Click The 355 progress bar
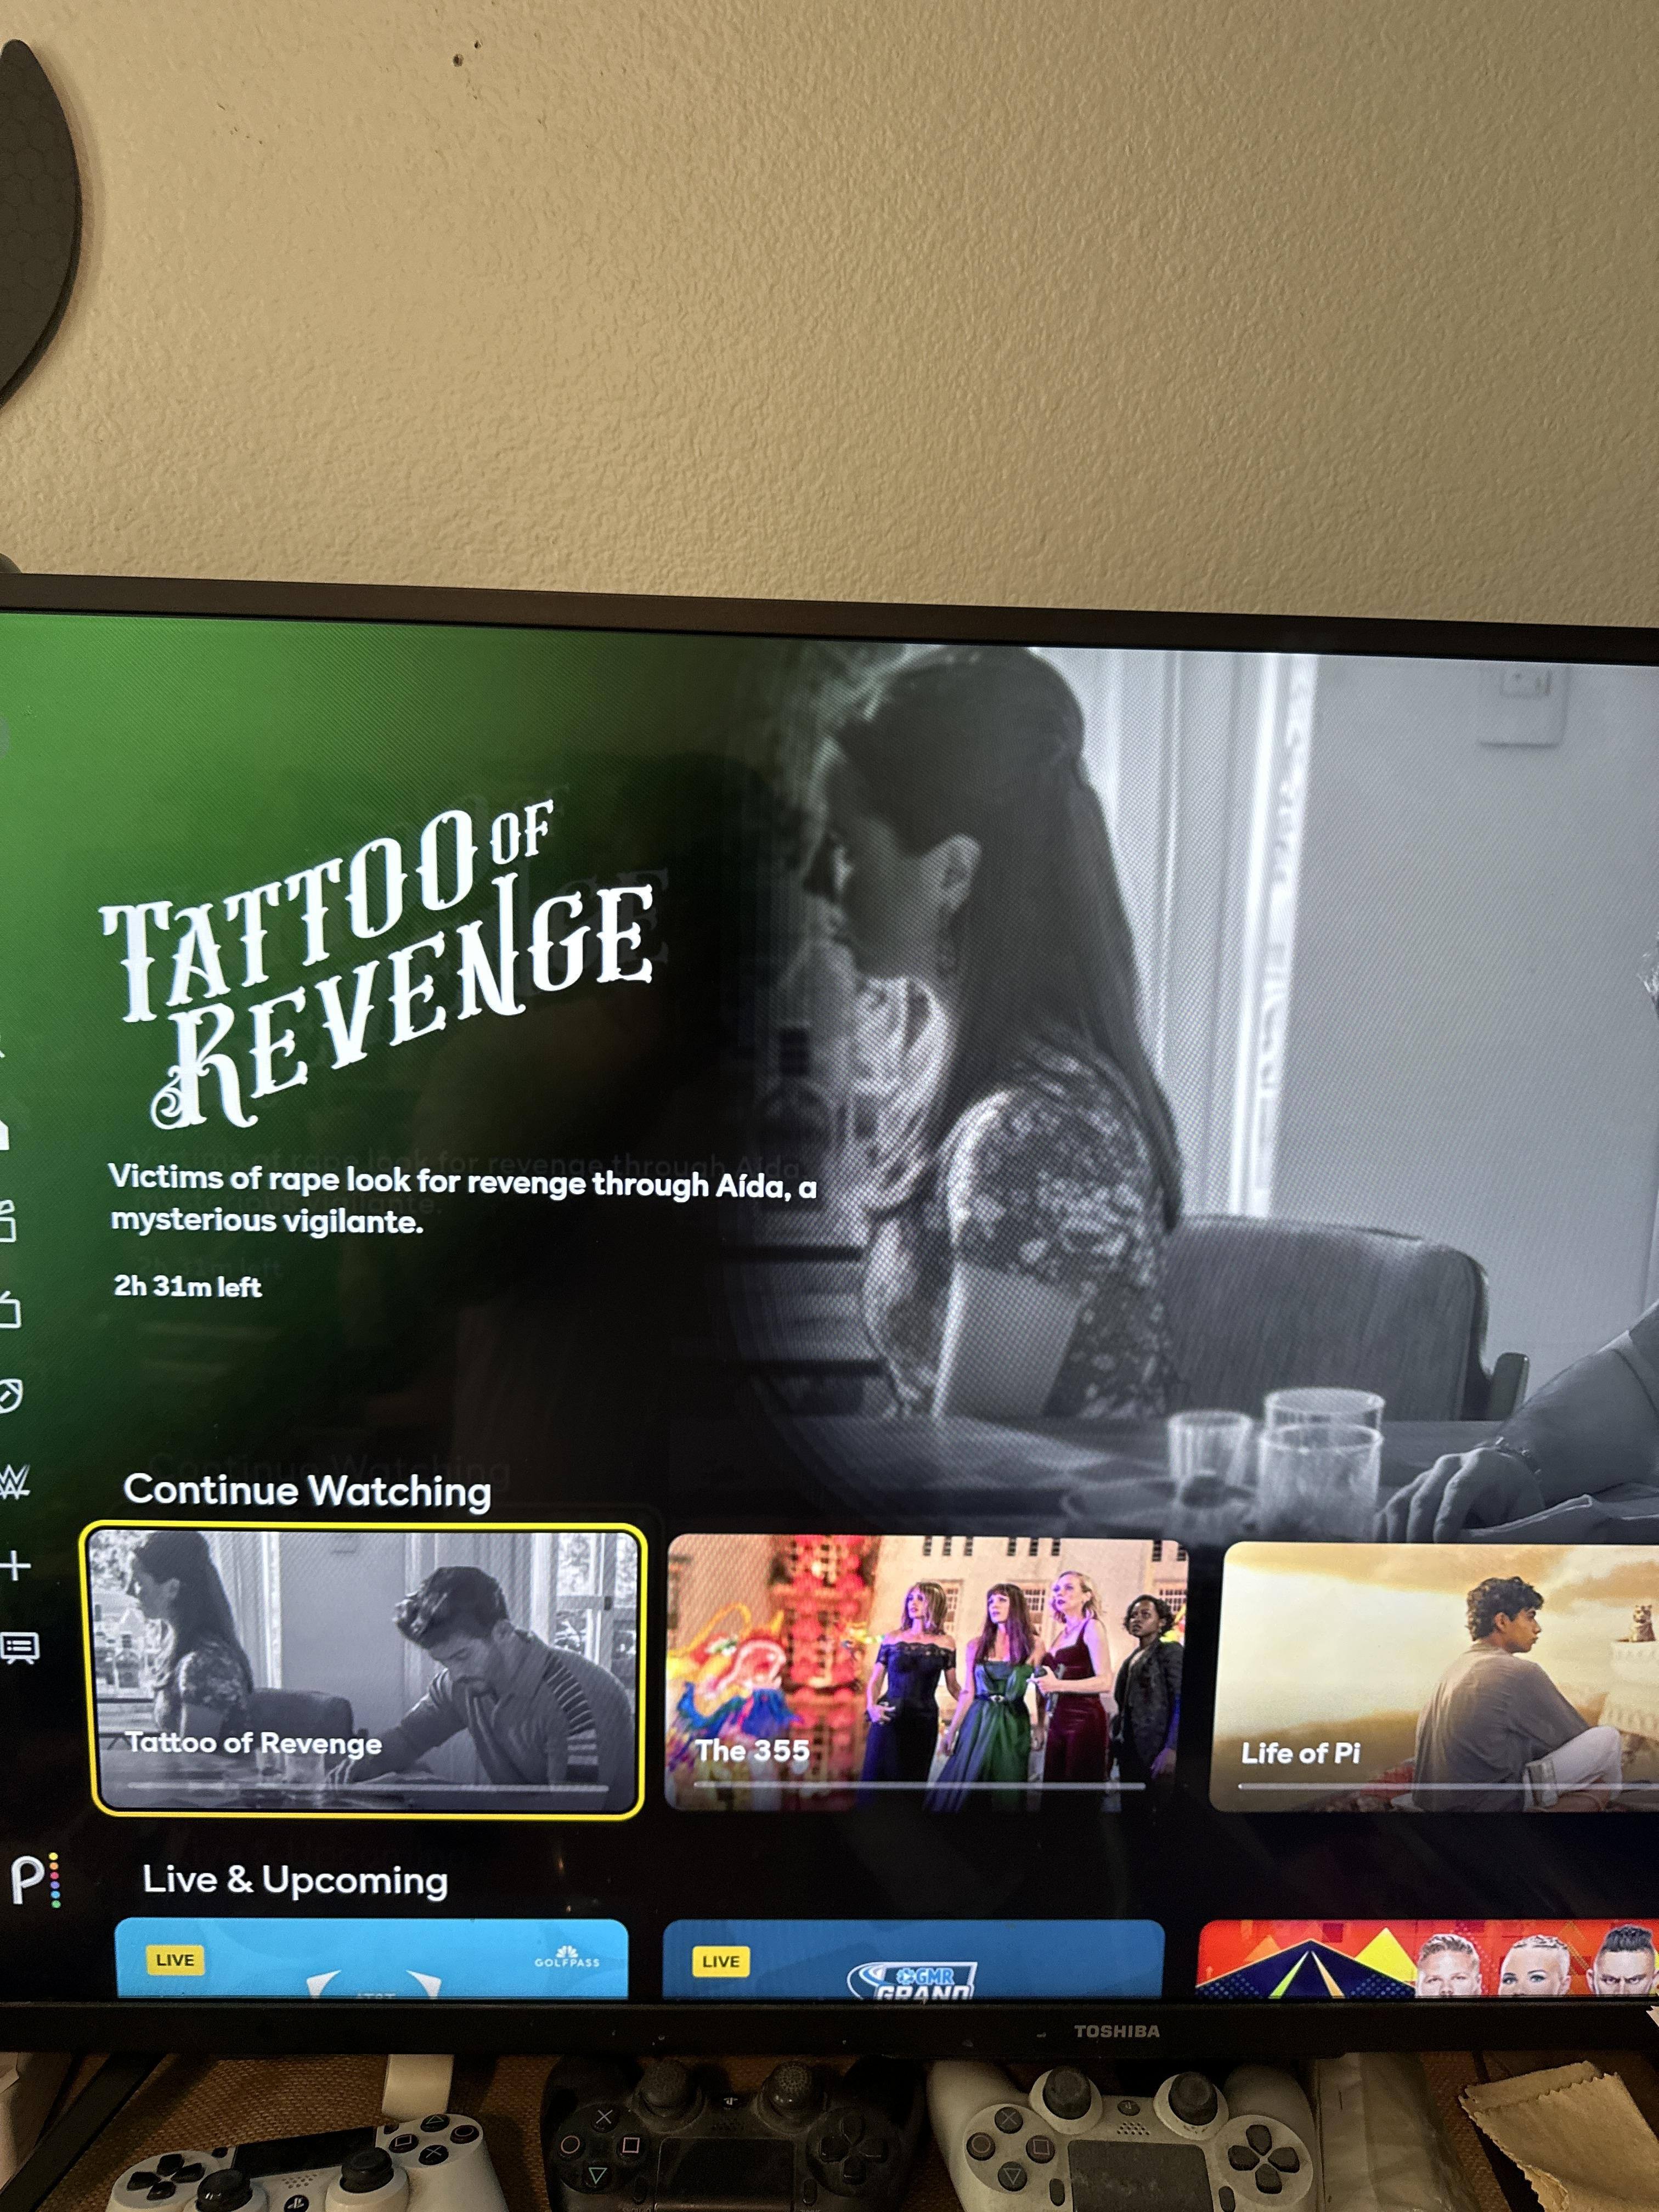The height and width of the screenshot is (2212, 1659). (919, 1785)
